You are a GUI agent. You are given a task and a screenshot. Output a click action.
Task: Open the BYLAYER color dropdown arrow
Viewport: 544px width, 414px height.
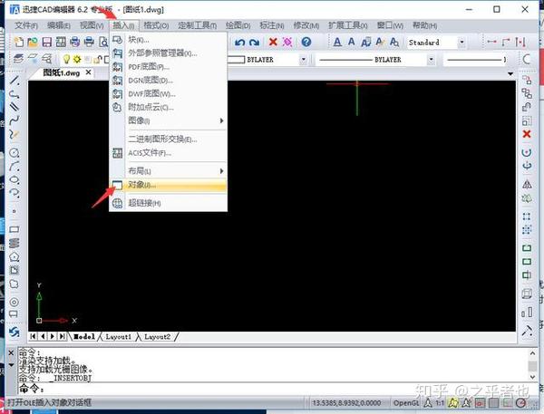click(303, 60)
